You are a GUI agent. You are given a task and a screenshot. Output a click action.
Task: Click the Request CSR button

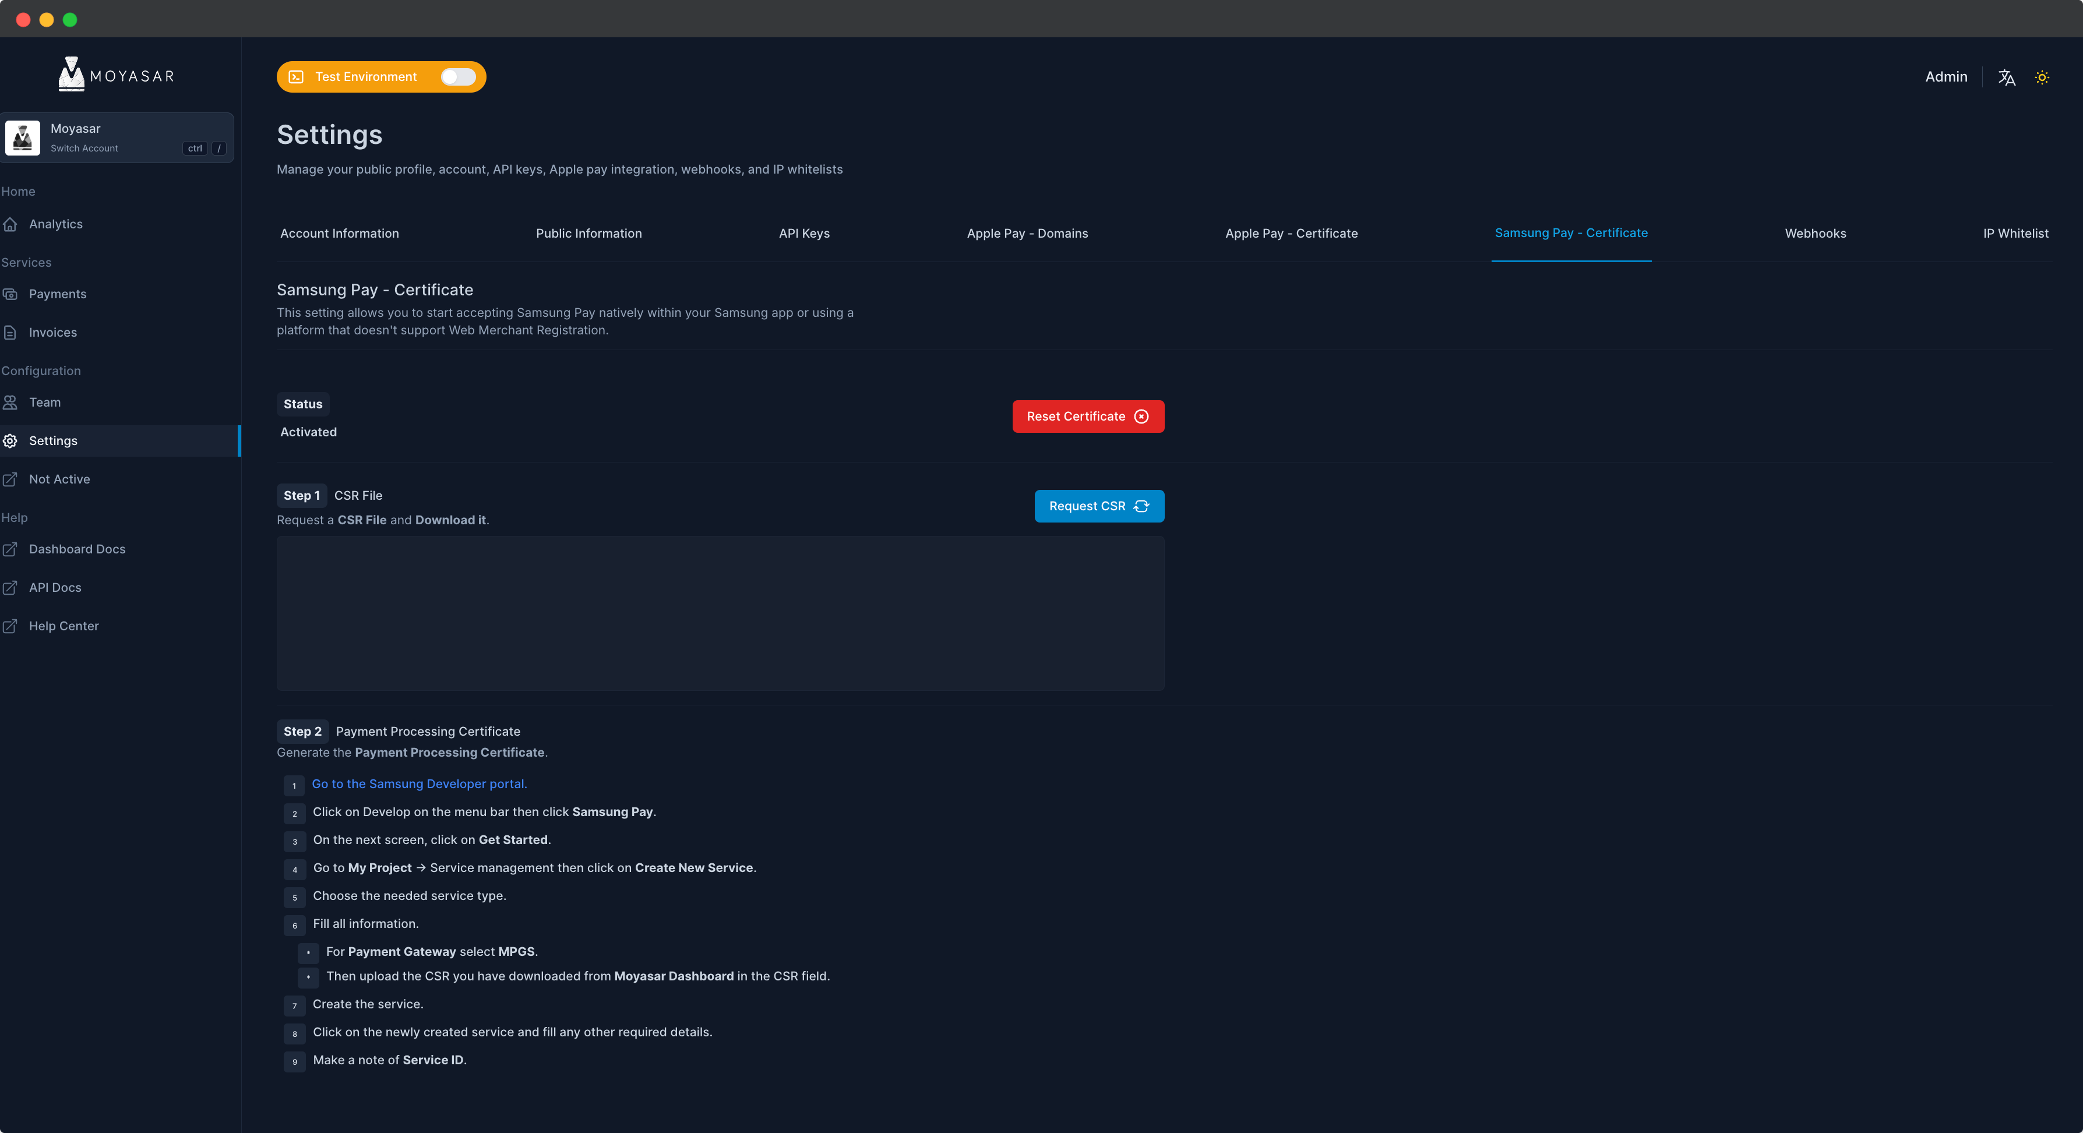[x=1099, y=506]
